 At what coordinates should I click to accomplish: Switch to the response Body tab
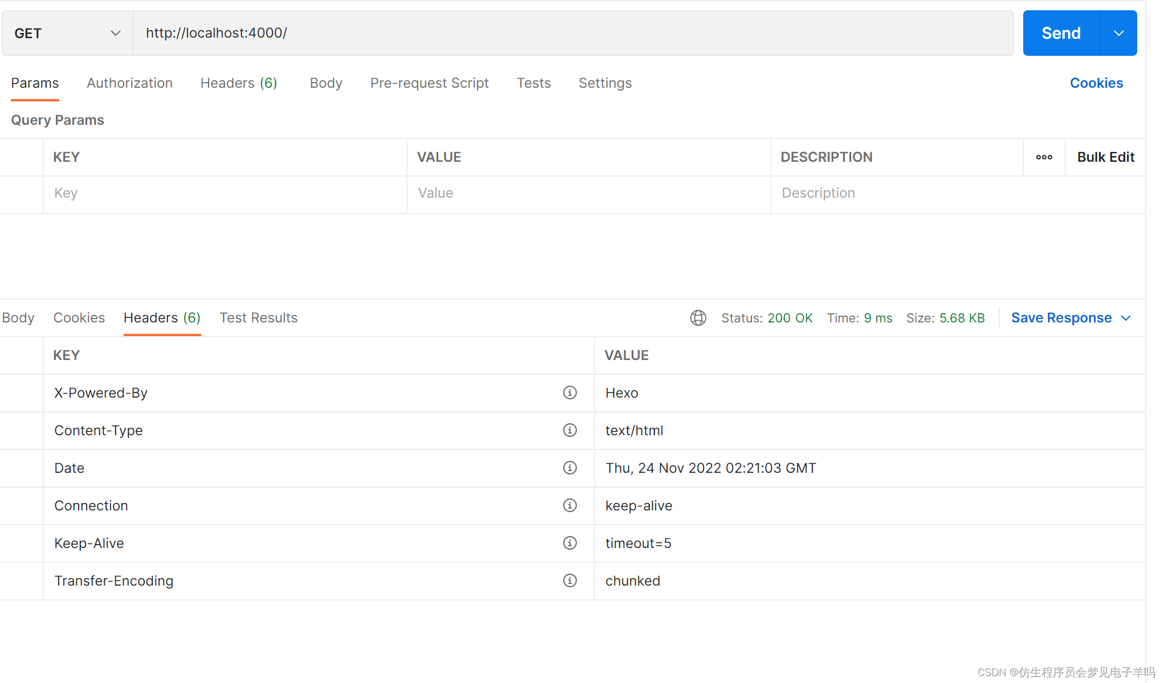click(x=18, y=318)
